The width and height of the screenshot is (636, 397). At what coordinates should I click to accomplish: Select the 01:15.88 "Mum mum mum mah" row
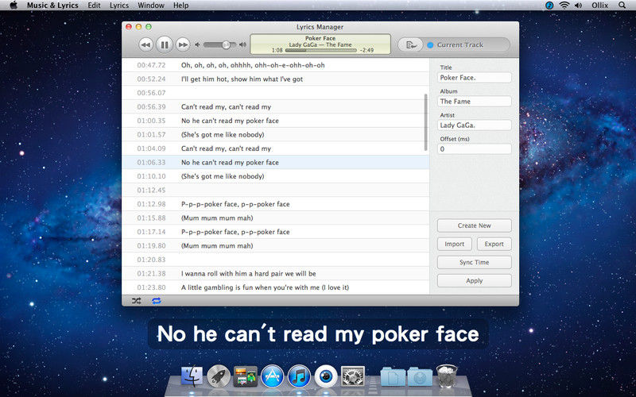(275, 218)
